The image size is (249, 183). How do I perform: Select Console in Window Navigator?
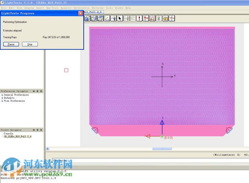(8, 134)
